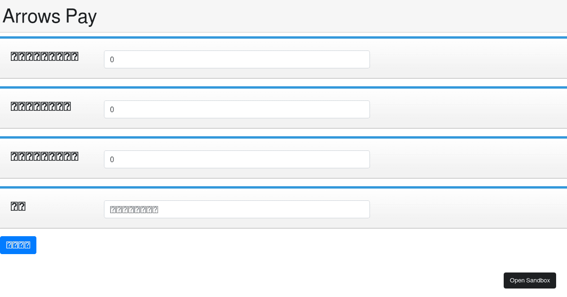
Task: Click the blue divider above the first field
Action: tap(283, 37)
